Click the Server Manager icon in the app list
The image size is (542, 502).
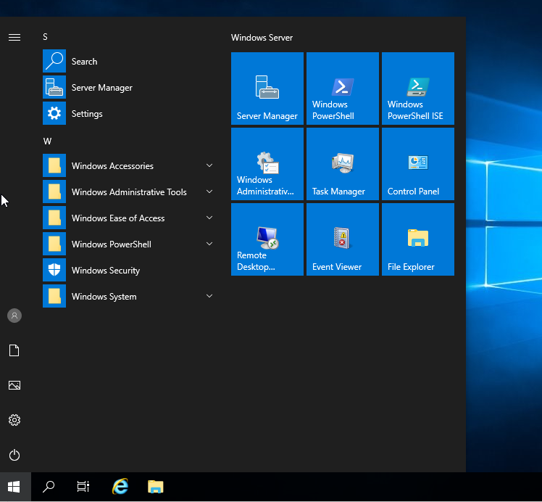pyautogui.click(x=54, y=87)
